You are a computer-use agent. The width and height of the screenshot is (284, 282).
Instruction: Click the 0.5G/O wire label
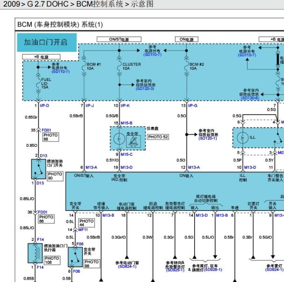tap(265, 237)
